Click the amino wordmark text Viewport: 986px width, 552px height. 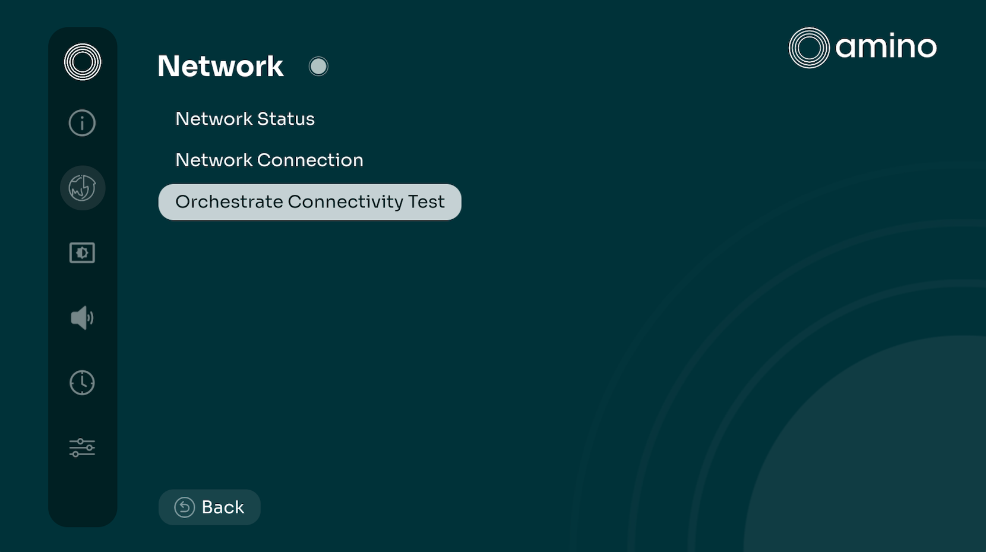pyautogui.click(x=886, y=47)
